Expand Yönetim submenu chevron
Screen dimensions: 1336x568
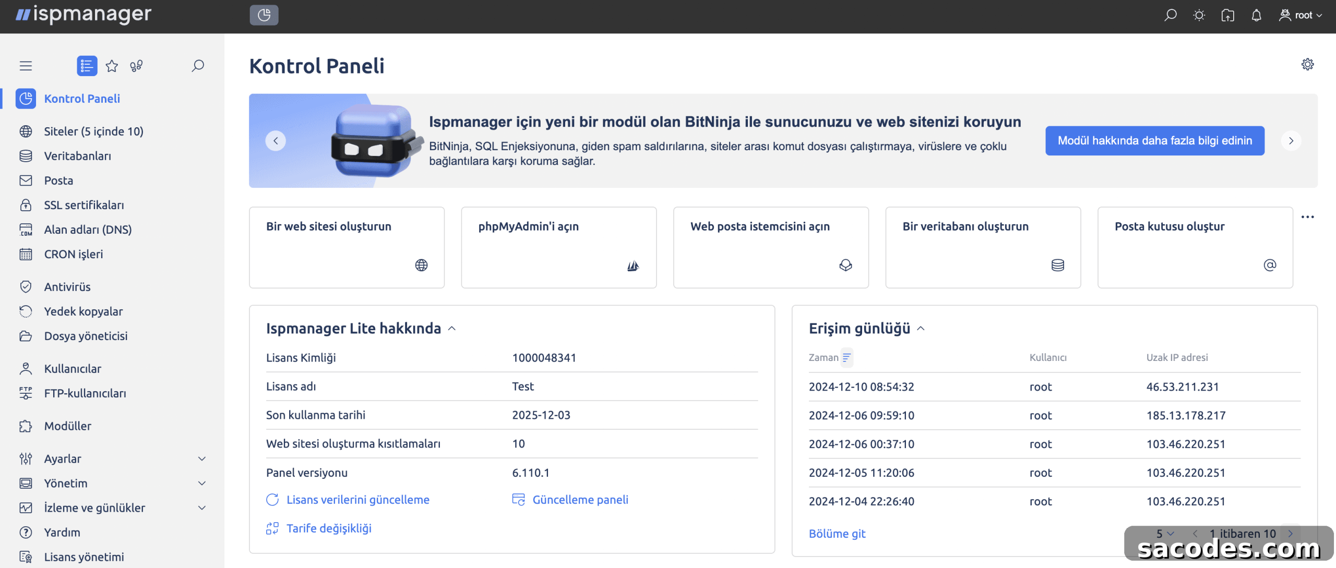tap(202, 484)
